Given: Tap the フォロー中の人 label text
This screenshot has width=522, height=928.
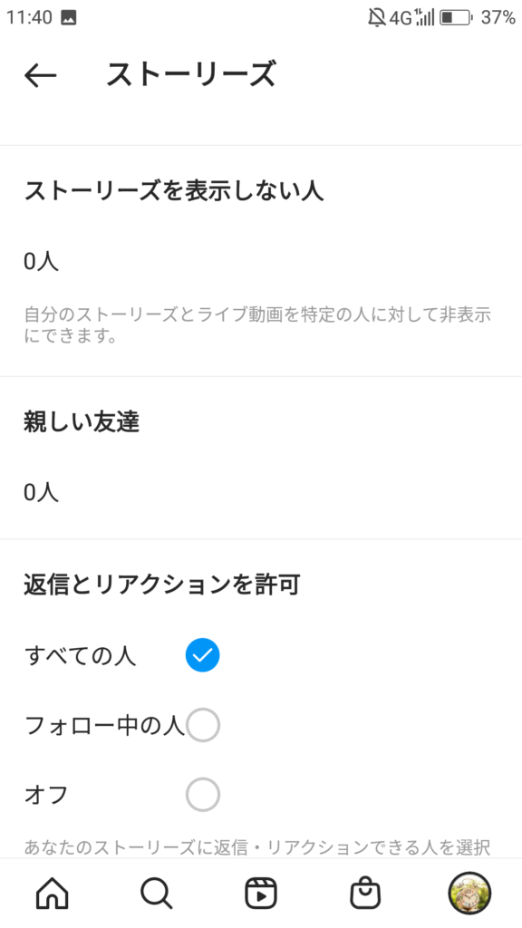Looking at the screenshot, I should click(105, 725).
